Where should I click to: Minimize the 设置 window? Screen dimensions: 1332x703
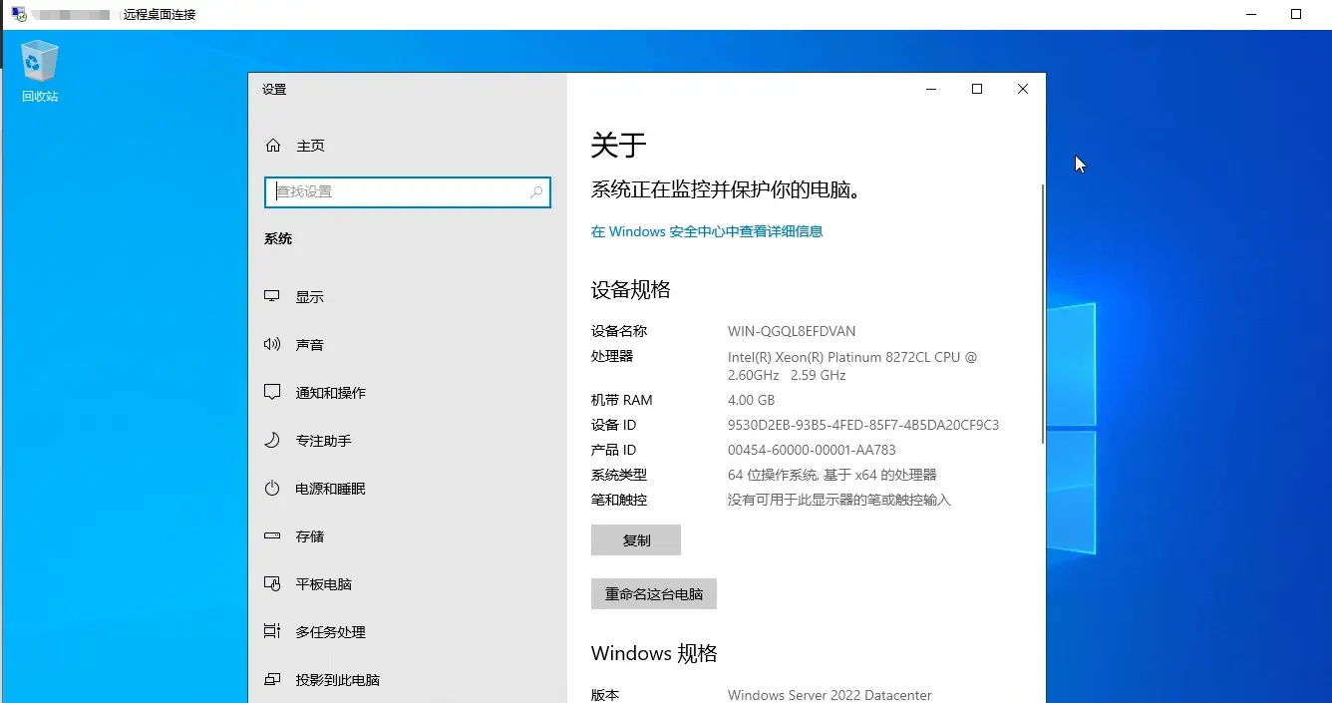931,89
